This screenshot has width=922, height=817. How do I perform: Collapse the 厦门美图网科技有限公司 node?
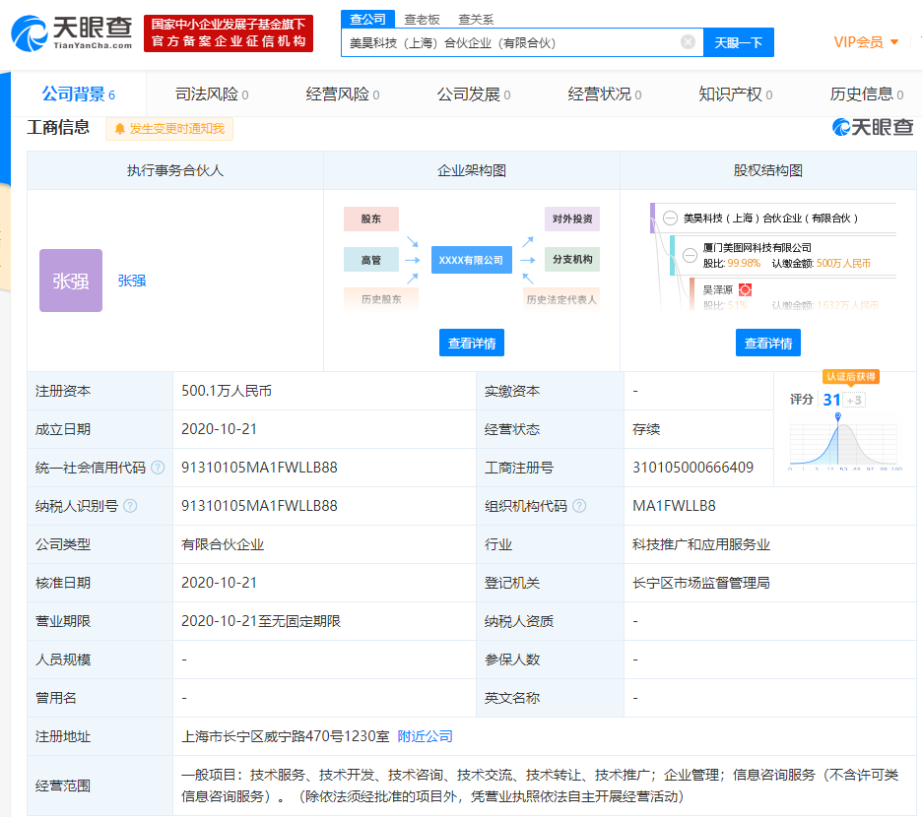coord(690,255)
